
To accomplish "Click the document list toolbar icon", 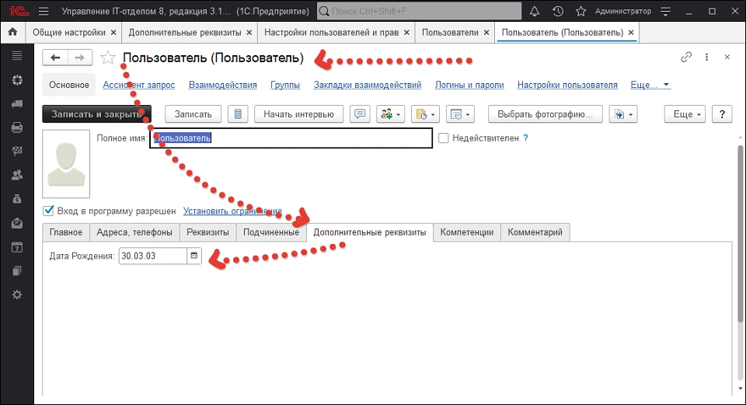I will (x=238, y=114).
